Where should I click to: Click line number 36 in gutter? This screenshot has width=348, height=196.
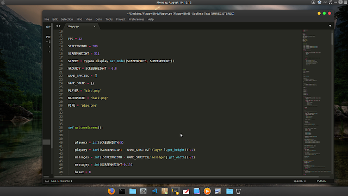coord(61,128)
